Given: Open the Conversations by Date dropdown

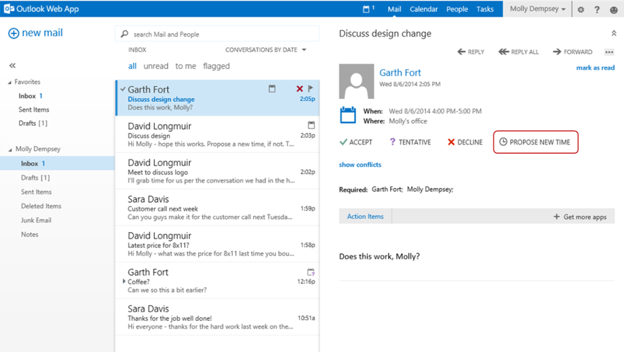Looking at the screenshot, I should click(266, 49).
